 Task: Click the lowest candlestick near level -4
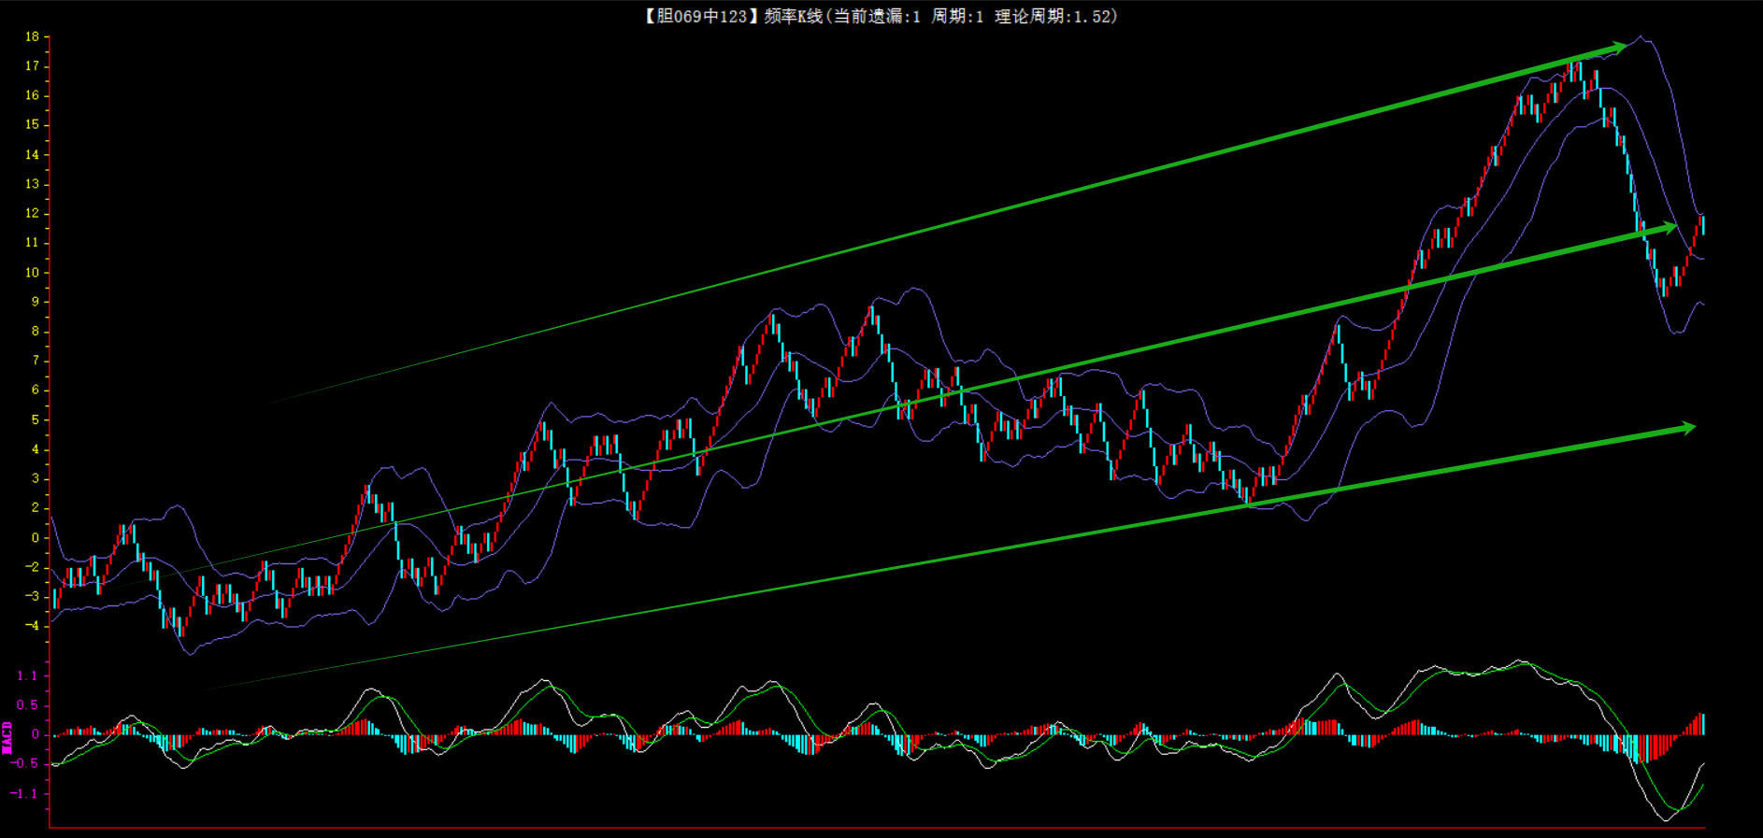pyautogui.click(x=181, y=626)
